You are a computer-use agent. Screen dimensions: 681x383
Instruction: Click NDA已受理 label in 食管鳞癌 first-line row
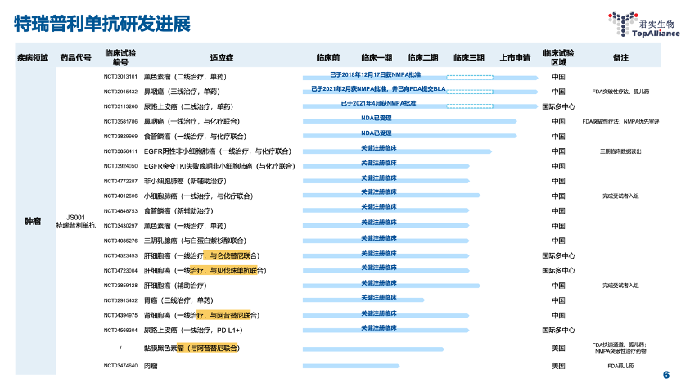377,133
